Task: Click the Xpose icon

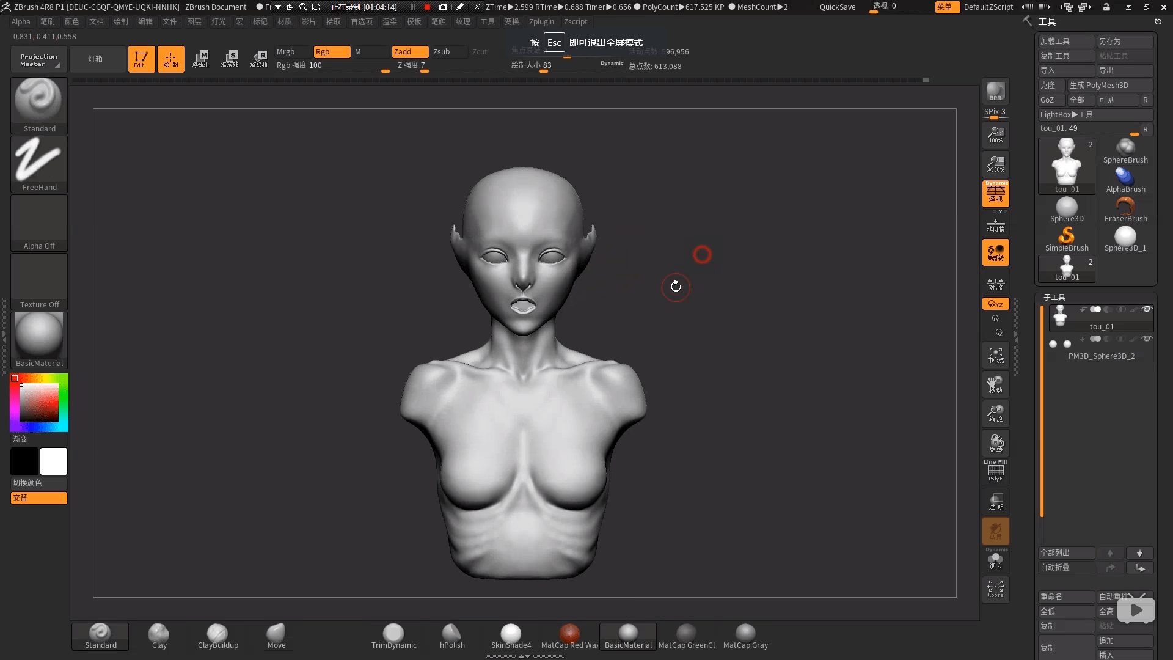Action: click(x=995, y=589)
